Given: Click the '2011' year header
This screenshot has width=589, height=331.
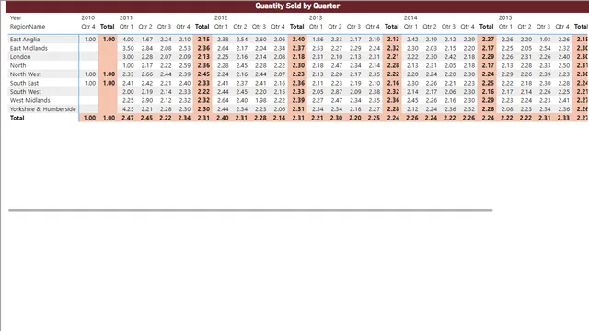Looking at the screenshot, I should [x=126, y=17].
